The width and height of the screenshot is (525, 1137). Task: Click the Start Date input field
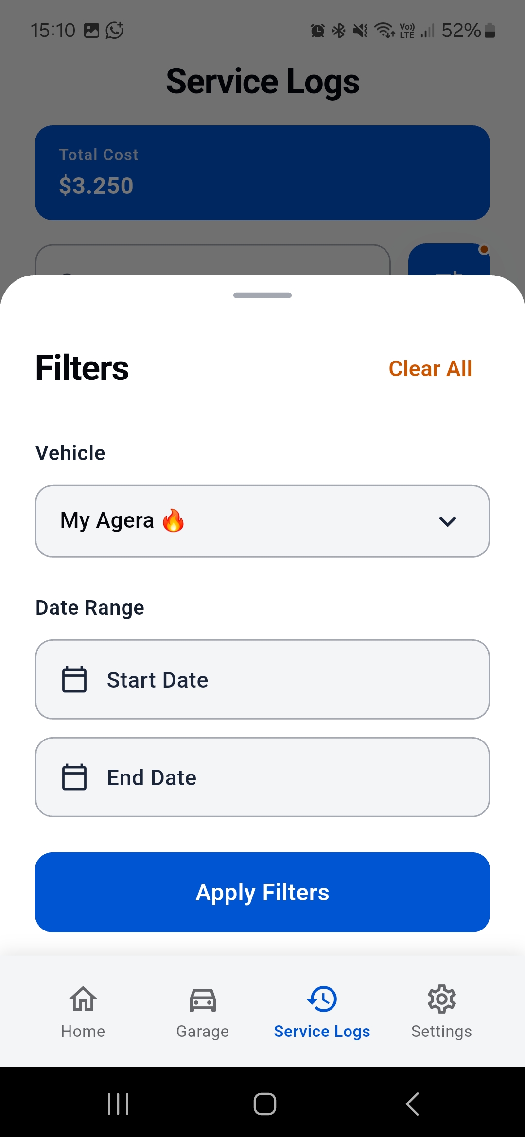pyautogui.click(x=262, y=679)
